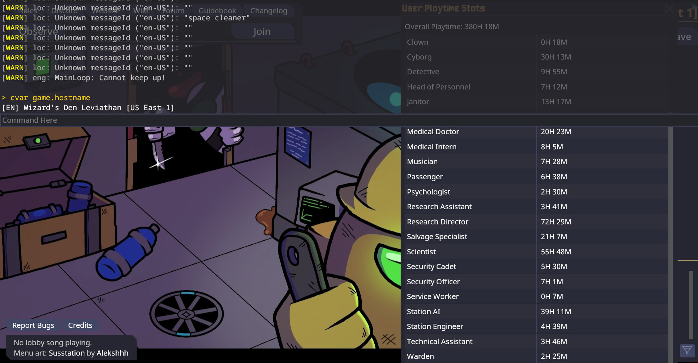Click the Salvage Specialist entry

[536, 237]
